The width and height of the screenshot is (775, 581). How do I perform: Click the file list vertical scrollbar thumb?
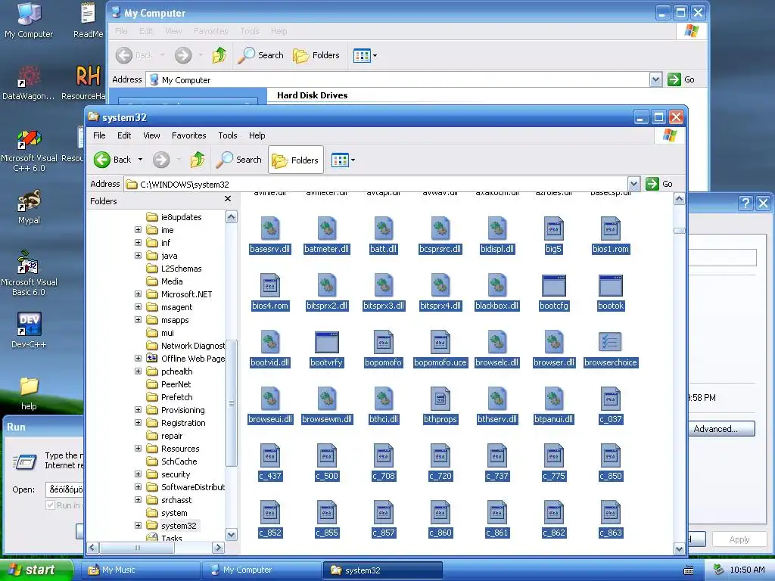point(680,231)
